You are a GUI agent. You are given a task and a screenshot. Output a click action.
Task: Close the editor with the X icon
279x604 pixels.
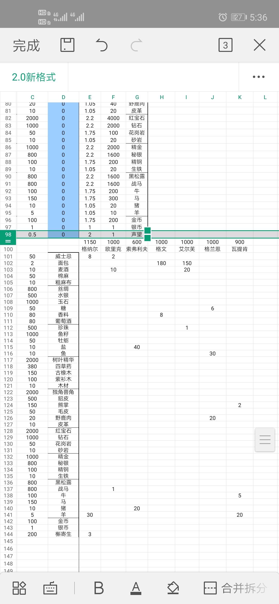[x=260, y=45]
